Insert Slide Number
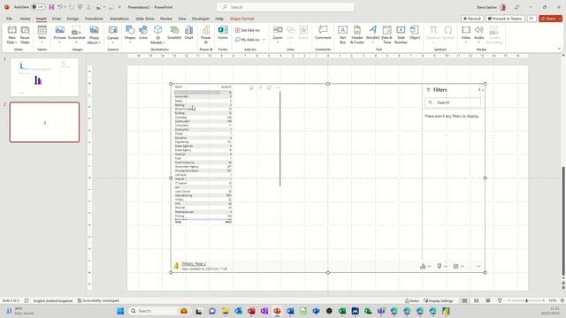Screen dimensions: 566x318 click(401, 35)
